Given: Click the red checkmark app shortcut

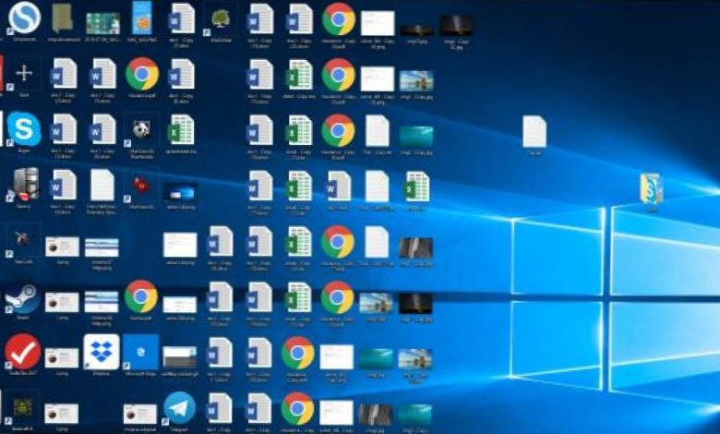Looking at the screenshot, I should [24, 352].
